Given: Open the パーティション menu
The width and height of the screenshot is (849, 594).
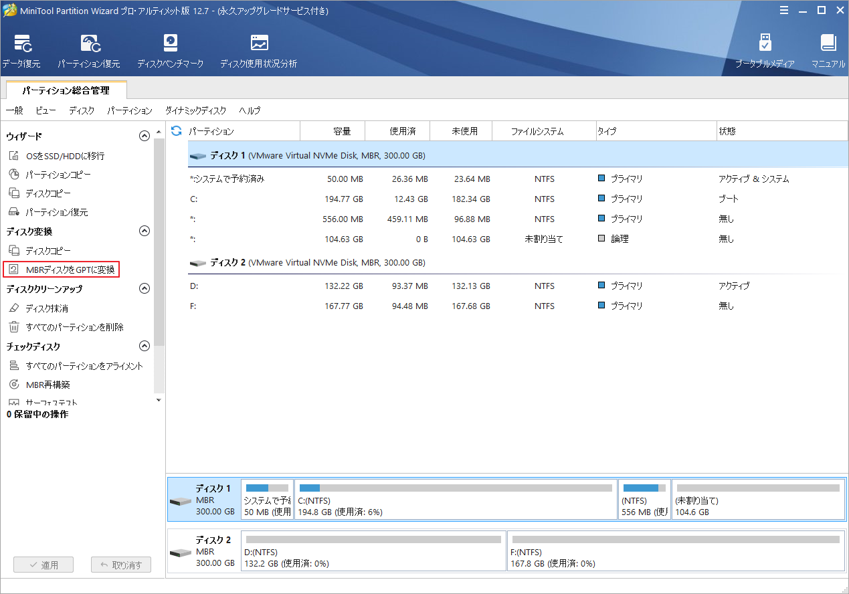Looking at the screenshot, I should point(130,110).
